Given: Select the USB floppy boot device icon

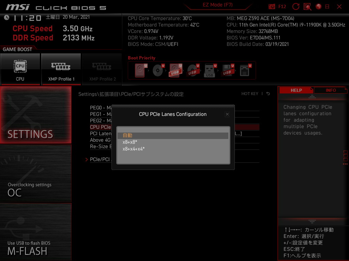Looking at the screenshot, I should pos(227,70).
